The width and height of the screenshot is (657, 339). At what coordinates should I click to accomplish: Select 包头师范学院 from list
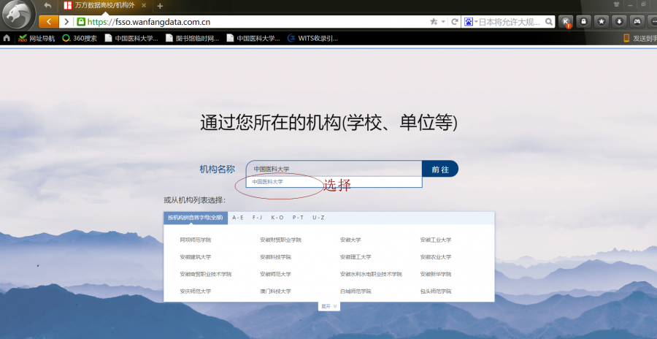point(436,292)
